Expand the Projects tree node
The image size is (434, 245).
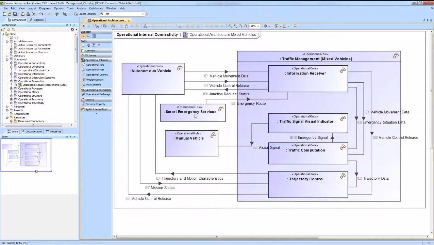pos(7,110)
